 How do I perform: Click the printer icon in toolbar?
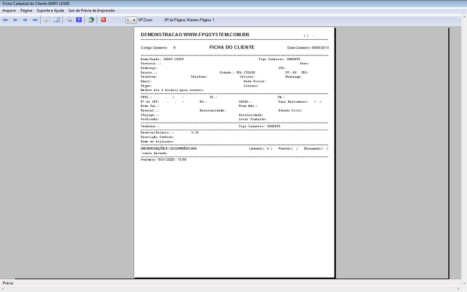(x=69, y=20)
